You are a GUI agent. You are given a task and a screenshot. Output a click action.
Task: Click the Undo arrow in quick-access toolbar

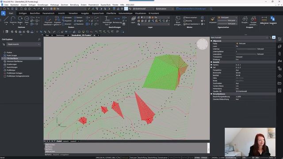tap(34, 9)
